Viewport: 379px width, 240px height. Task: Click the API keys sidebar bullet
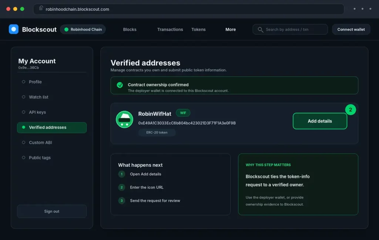(23, 112)
